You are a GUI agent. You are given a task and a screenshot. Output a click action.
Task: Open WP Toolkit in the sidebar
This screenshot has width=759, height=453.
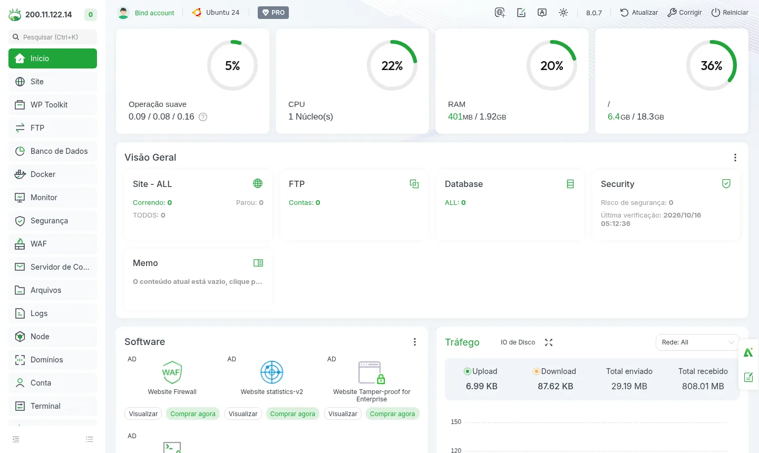[53, 105]
